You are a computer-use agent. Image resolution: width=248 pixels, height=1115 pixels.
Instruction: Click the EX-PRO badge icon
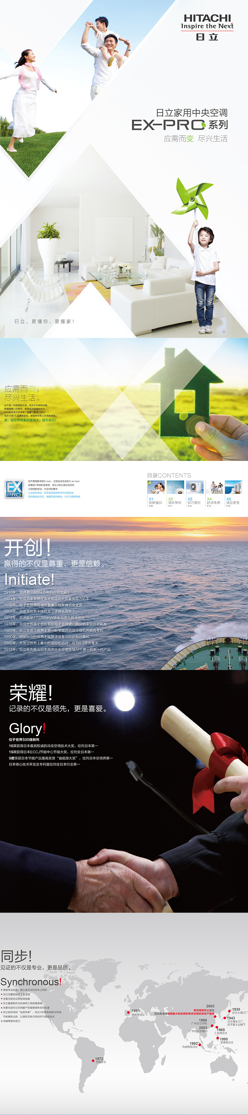(x=14, y=489)
